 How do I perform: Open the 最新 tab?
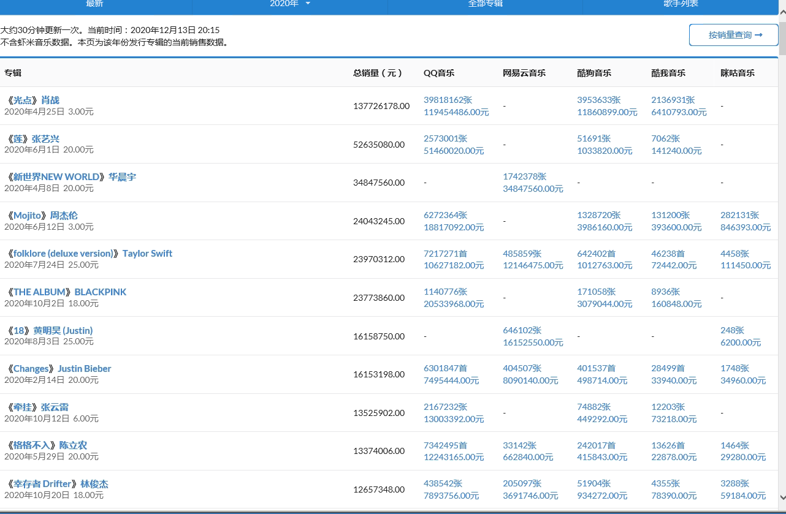(96, 5)
